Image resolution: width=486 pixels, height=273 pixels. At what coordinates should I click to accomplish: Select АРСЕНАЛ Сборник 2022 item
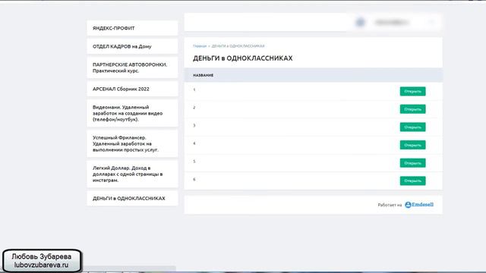[132, 89]
